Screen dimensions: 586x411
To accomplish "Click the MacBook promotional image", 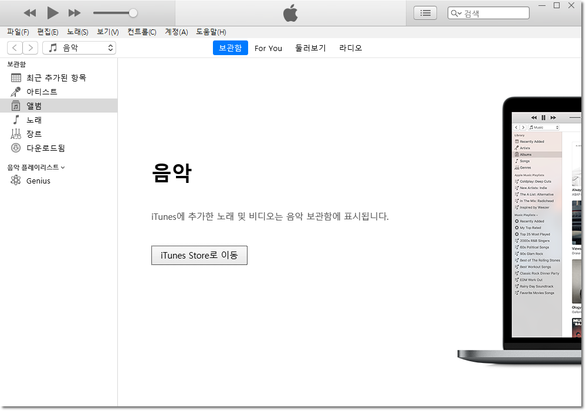I will click(x=520, y=230).
